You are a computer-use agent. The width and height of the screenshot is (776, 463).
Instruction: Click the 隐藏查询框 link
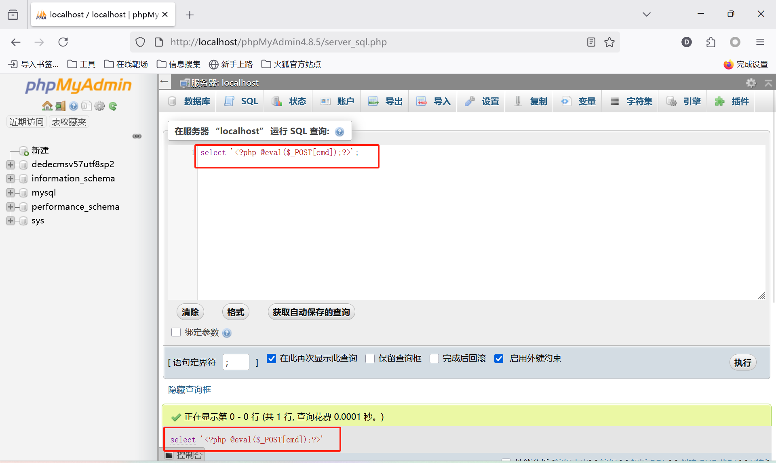coord(190,390)
